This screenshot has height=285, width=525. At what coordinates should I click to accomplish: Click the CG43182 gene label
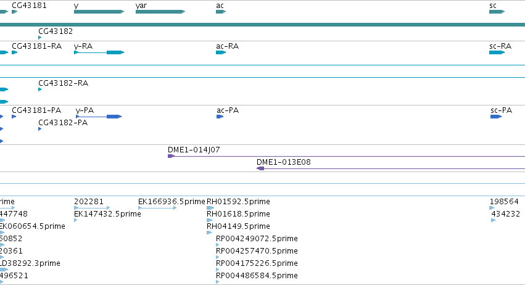click(56, 31)
